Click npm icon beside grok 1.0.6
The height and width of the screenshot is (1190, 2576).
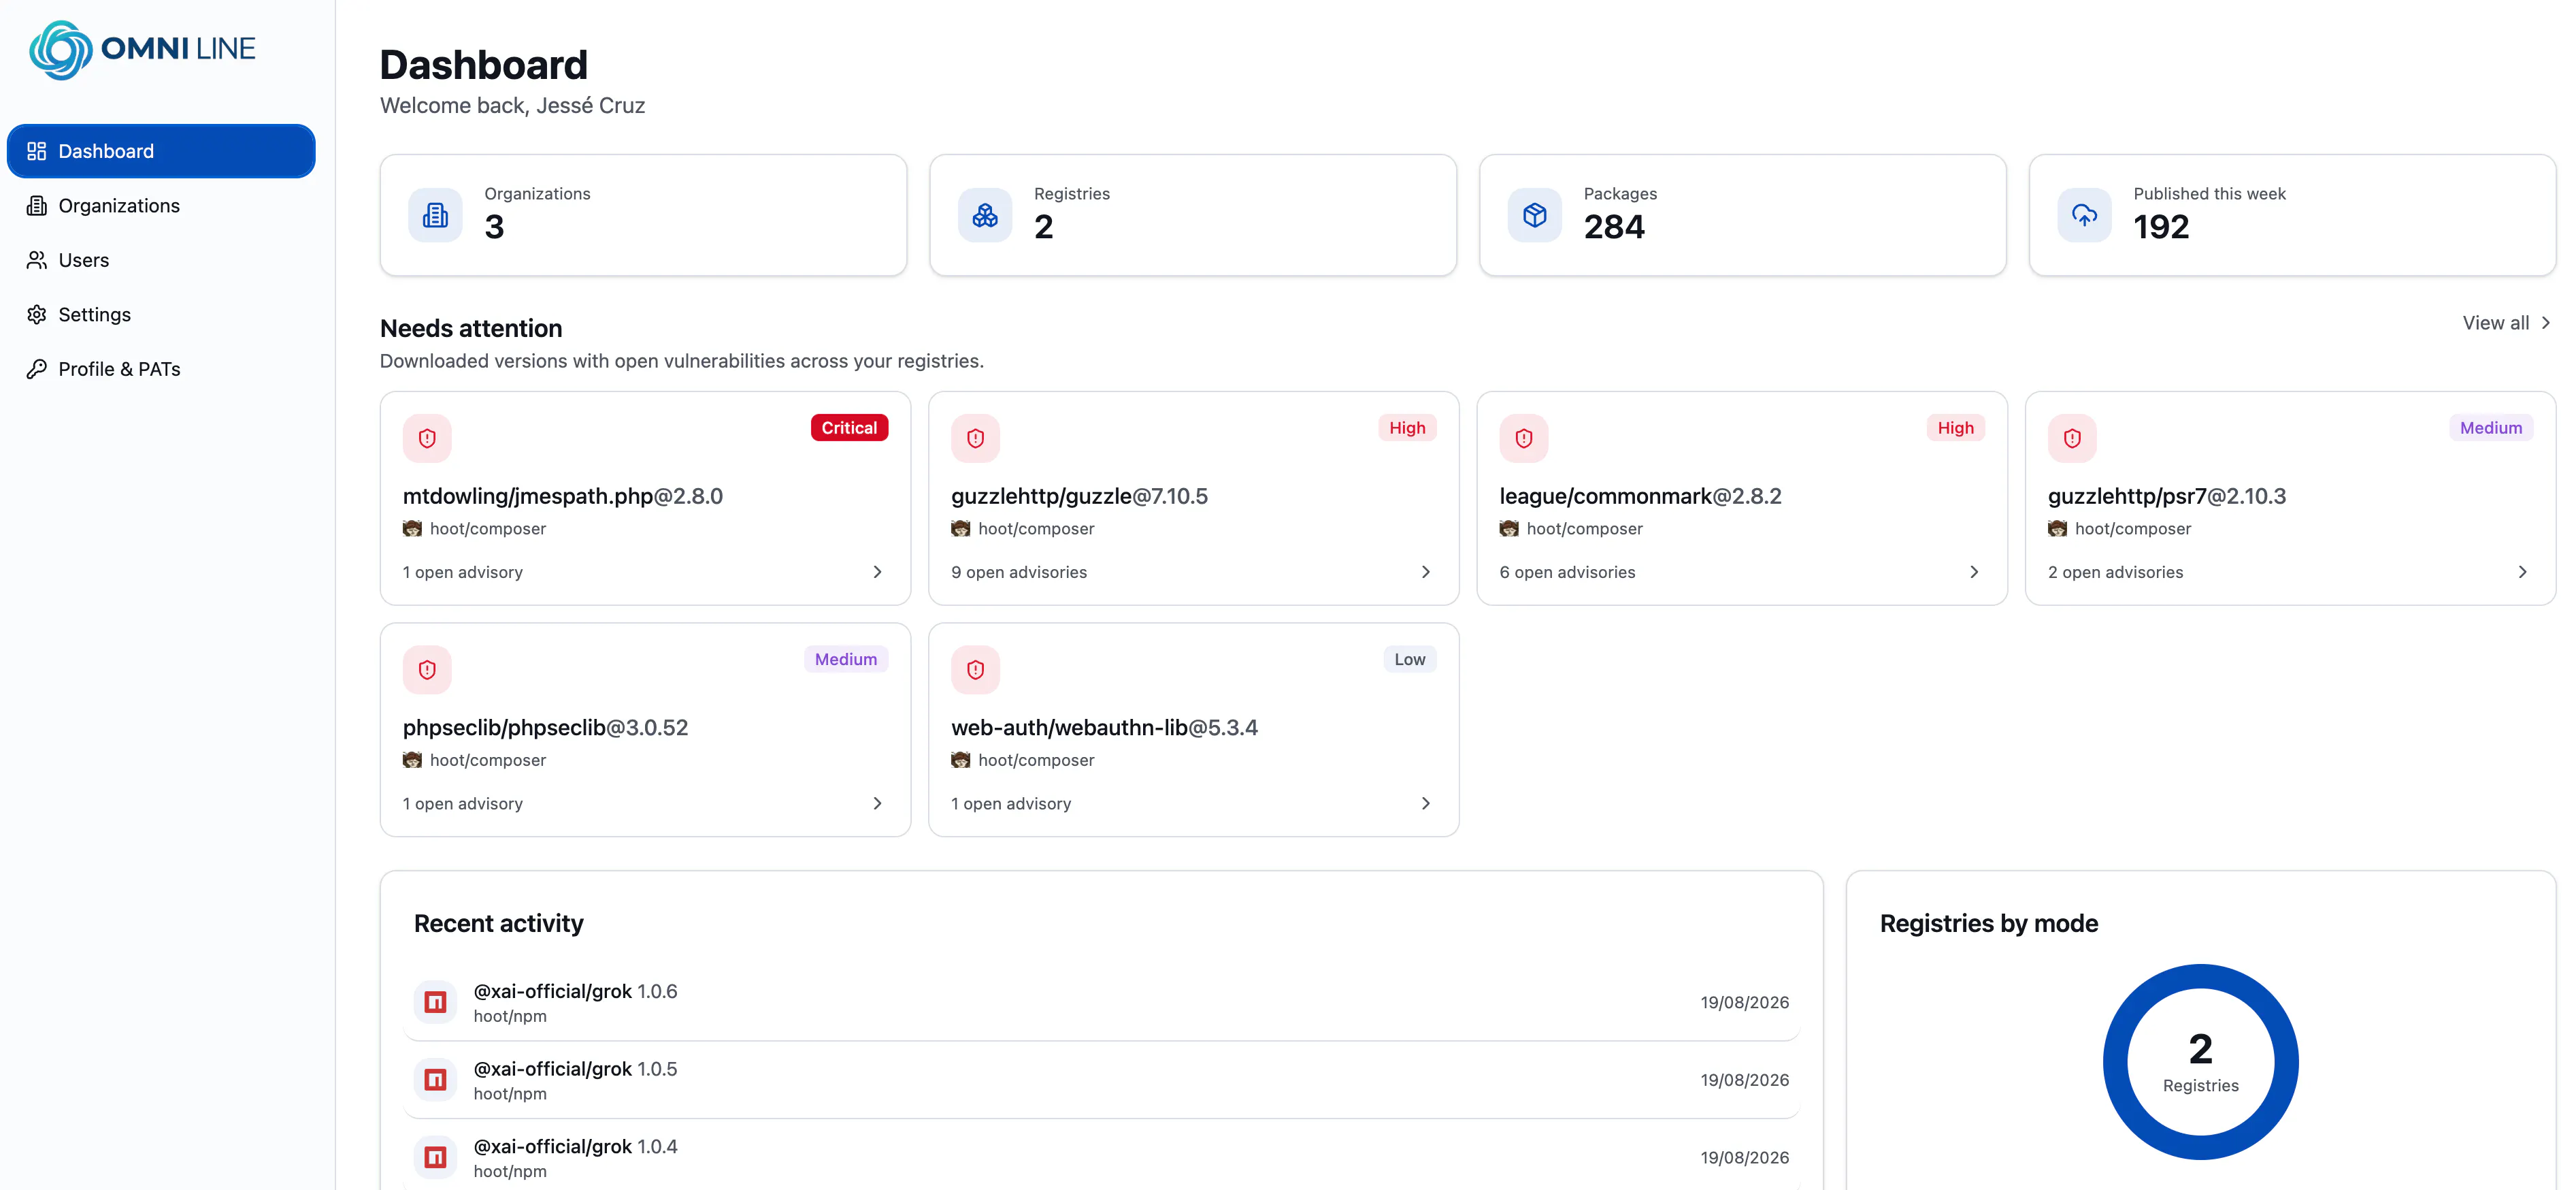pyautogui.click(x=435, y=1002)
